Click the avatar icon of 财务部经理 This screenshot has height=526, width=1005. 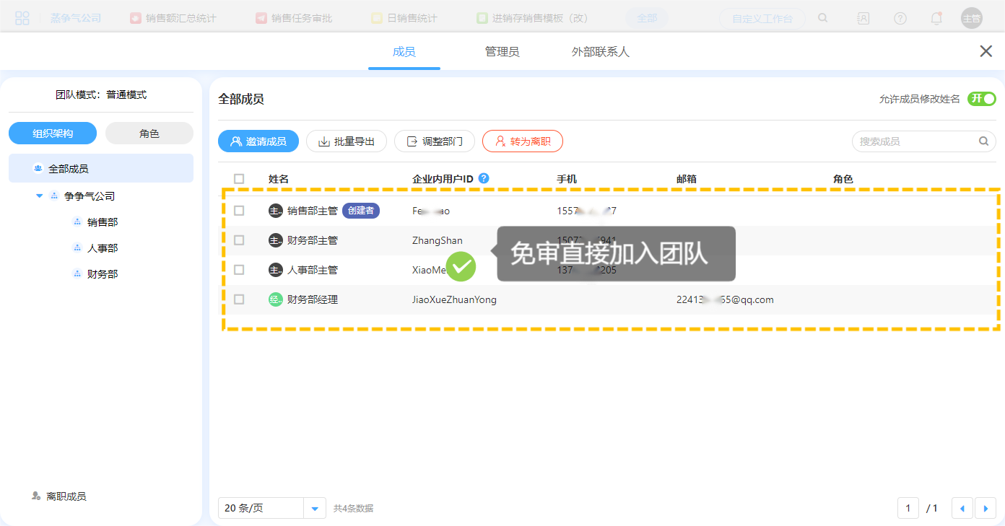[x=275, y=299]
